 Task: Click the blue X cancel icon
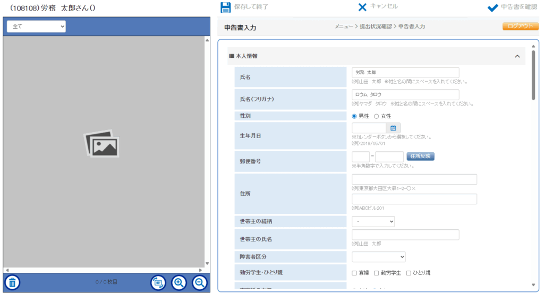(362, 7)
